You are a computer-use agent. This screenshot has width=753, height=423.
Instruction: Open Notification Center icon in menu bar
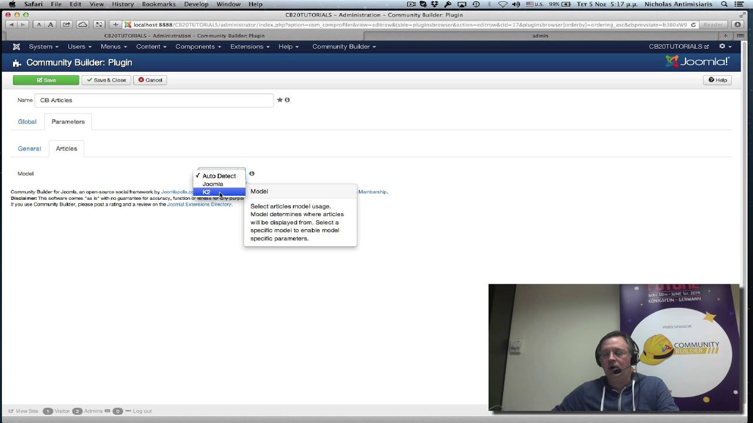(739, 4)
